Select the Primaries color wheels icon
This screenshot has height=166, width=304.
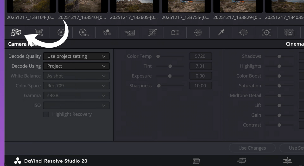coord(61,32)
